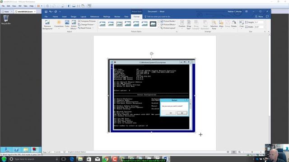Expand the Reset Picture arrow
Viewport: 289px width, 162px height.
coord(93,28)
